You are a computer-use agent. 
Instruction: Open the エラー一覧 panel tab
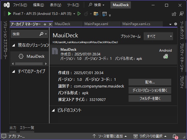pos(27,128)
